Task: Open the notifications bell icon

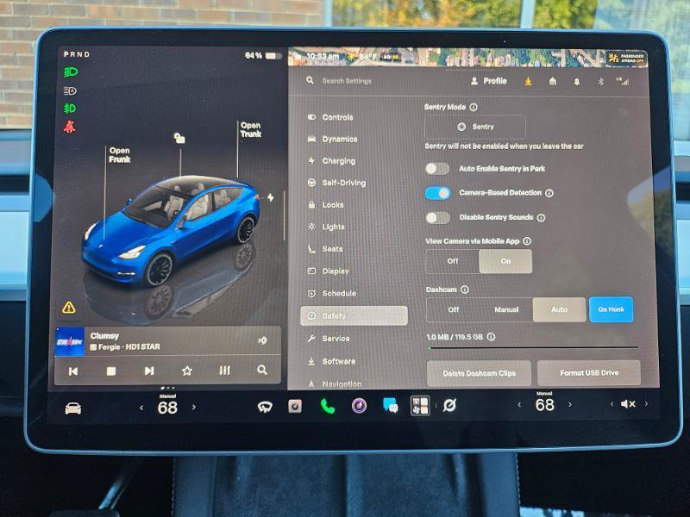Action: (576, 82)
